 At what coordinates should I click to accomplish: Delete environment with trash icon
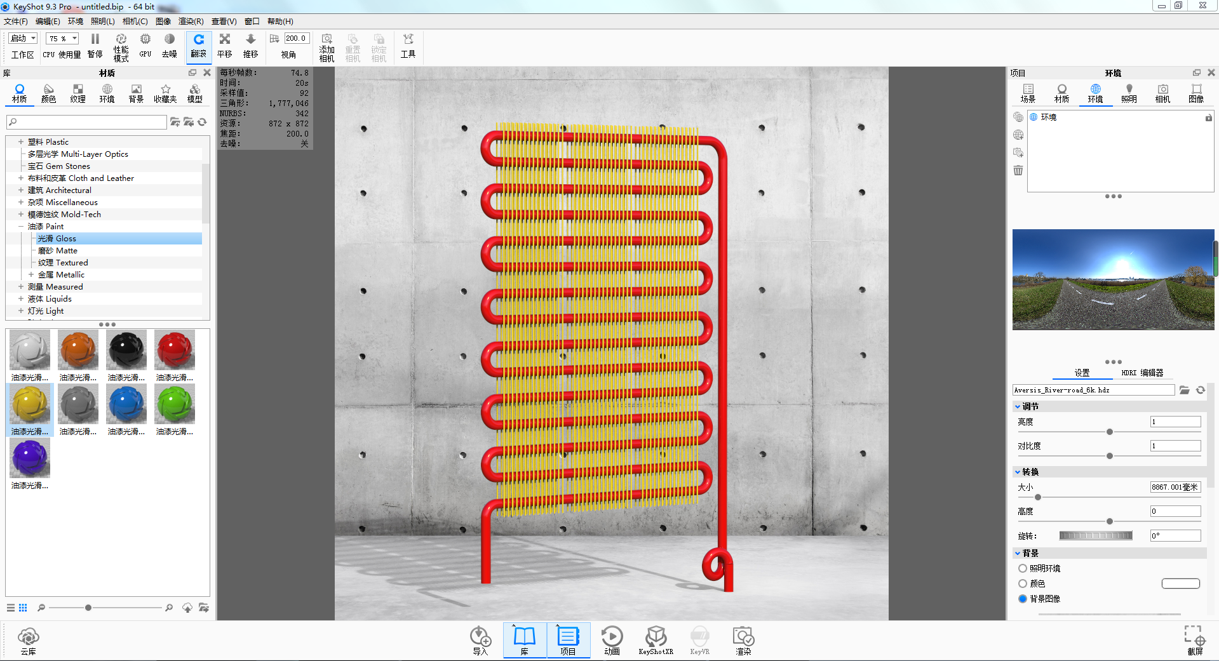click(x=1018, y=170)
